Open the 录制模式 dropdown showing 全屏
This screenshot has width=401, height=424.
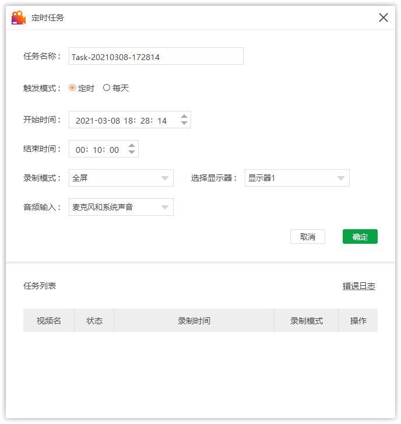[121, 178]
